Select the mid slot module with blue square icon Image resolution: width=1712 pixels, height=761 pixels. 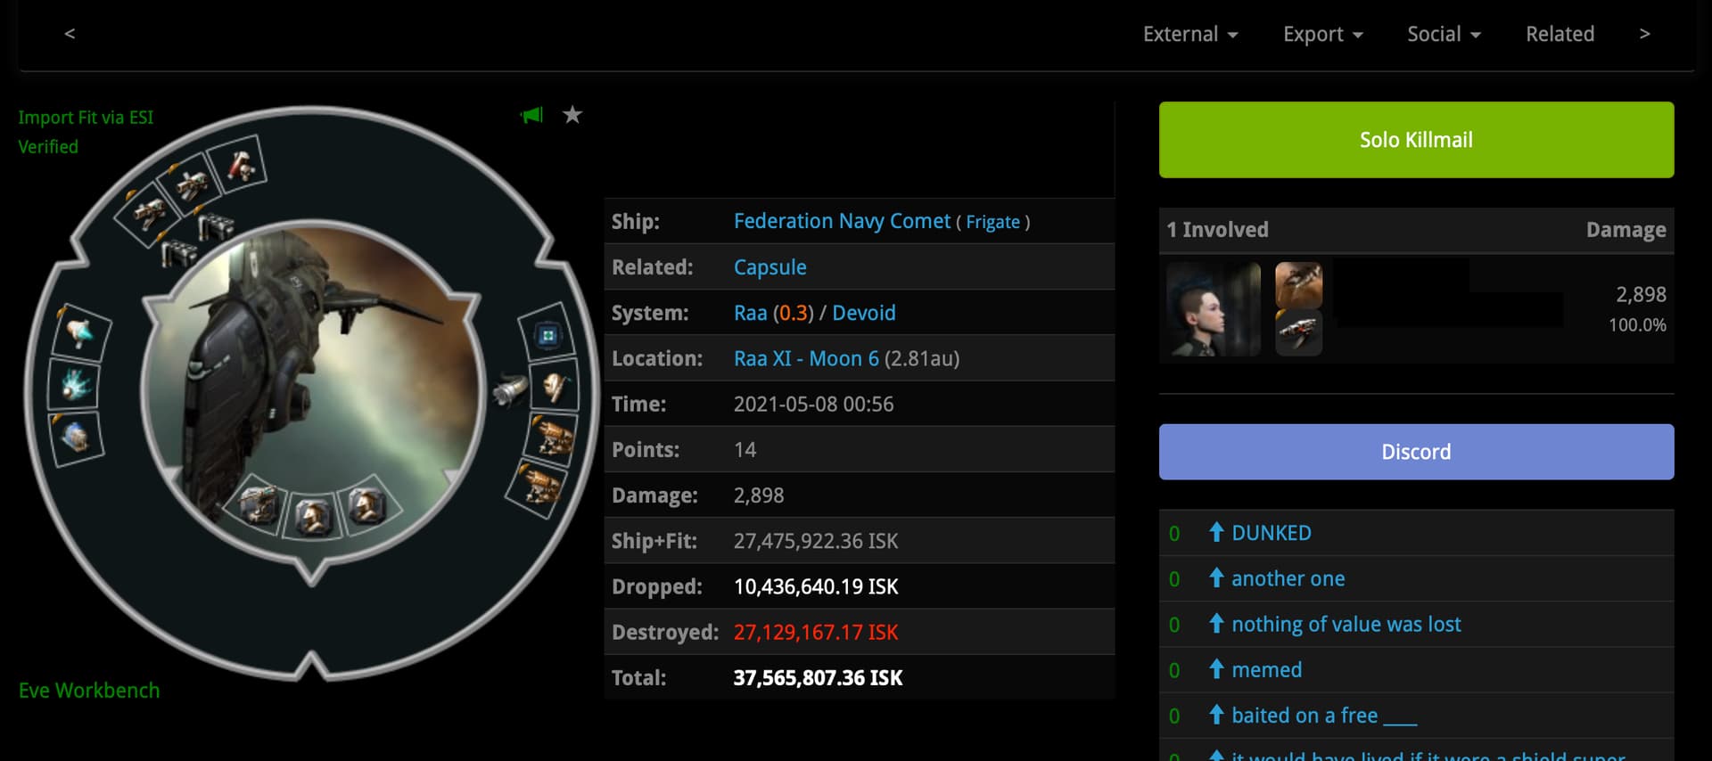click(547, 335)
